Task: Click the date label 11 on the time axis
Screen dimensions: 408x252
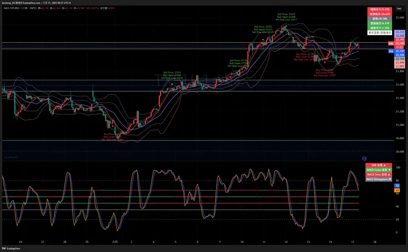Action: pos(264,242)
